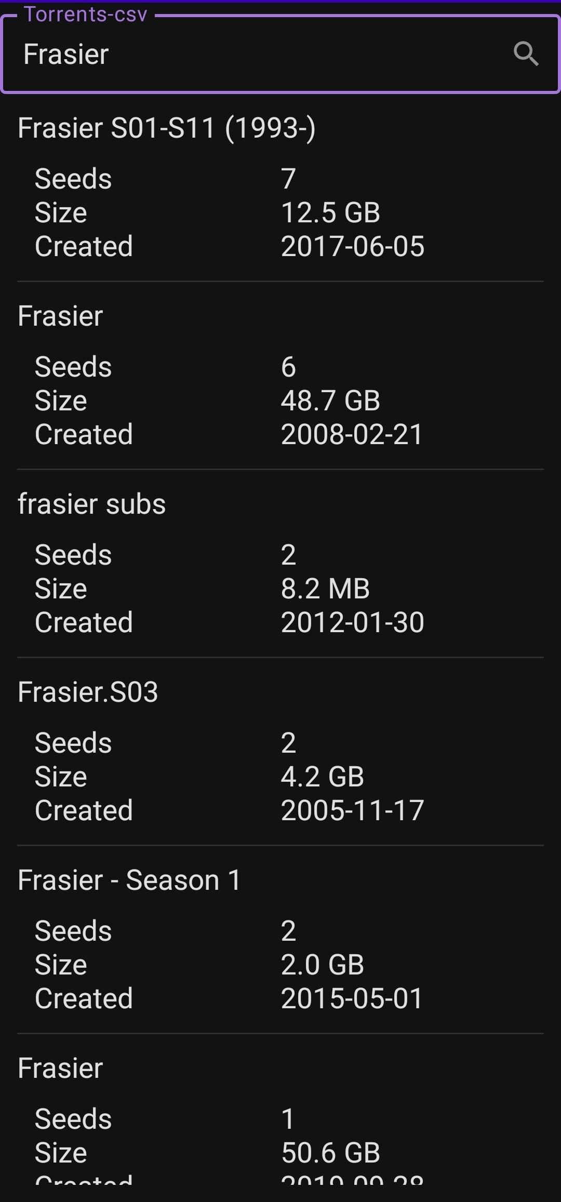Select the 4.2 GB size entry
Screen dimensions: 561x1202
click(x=322, y=777)
